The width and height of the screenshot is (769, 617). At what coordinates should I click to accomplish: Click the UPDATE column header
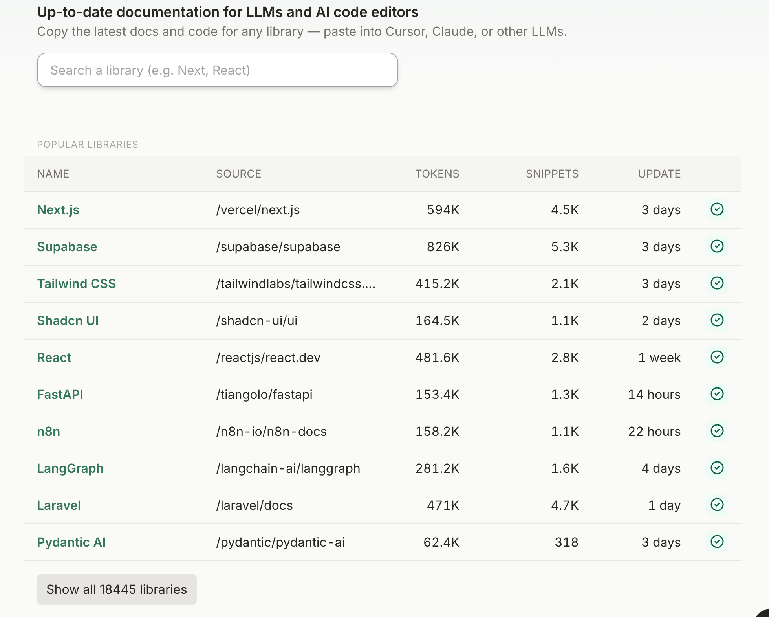point(659,174)
